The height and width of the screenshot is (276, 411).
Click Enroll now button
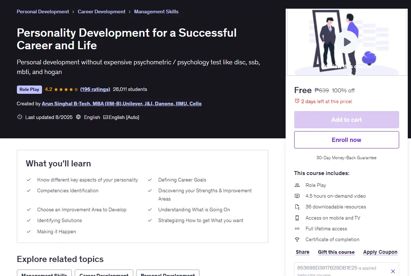347,140
